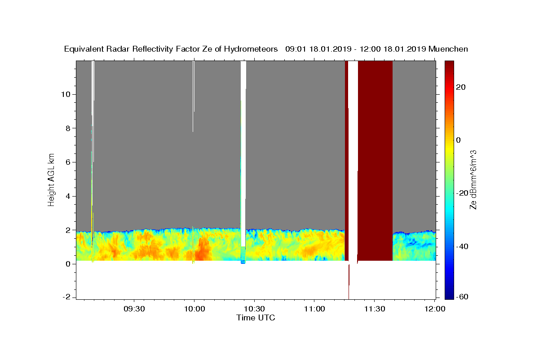Click the plot title starting 'Equivalent Radar Reflectivity Factor'

pos(266,49)
